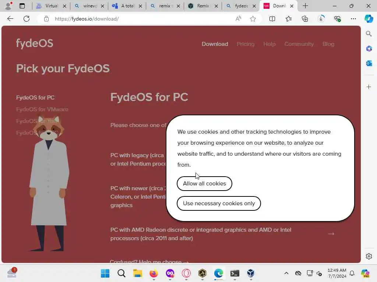377x282 pixels.
Task: Click the Edge profile icon
Action: [8, 6]
